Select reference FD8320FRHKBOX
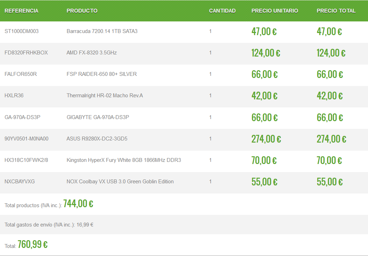Screen dimensions: 368x256 point(26,53)
